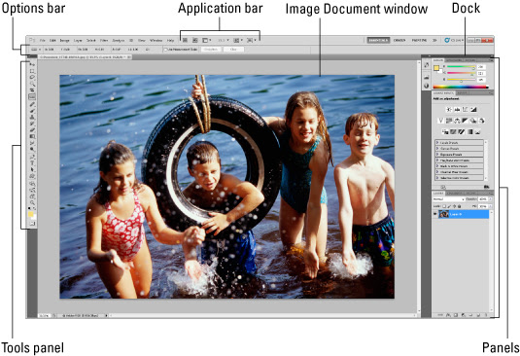The height and width of the screenshot is (356, 520).
Task: Select the Move tool in Tools panel
Action: tap(32, 64)
